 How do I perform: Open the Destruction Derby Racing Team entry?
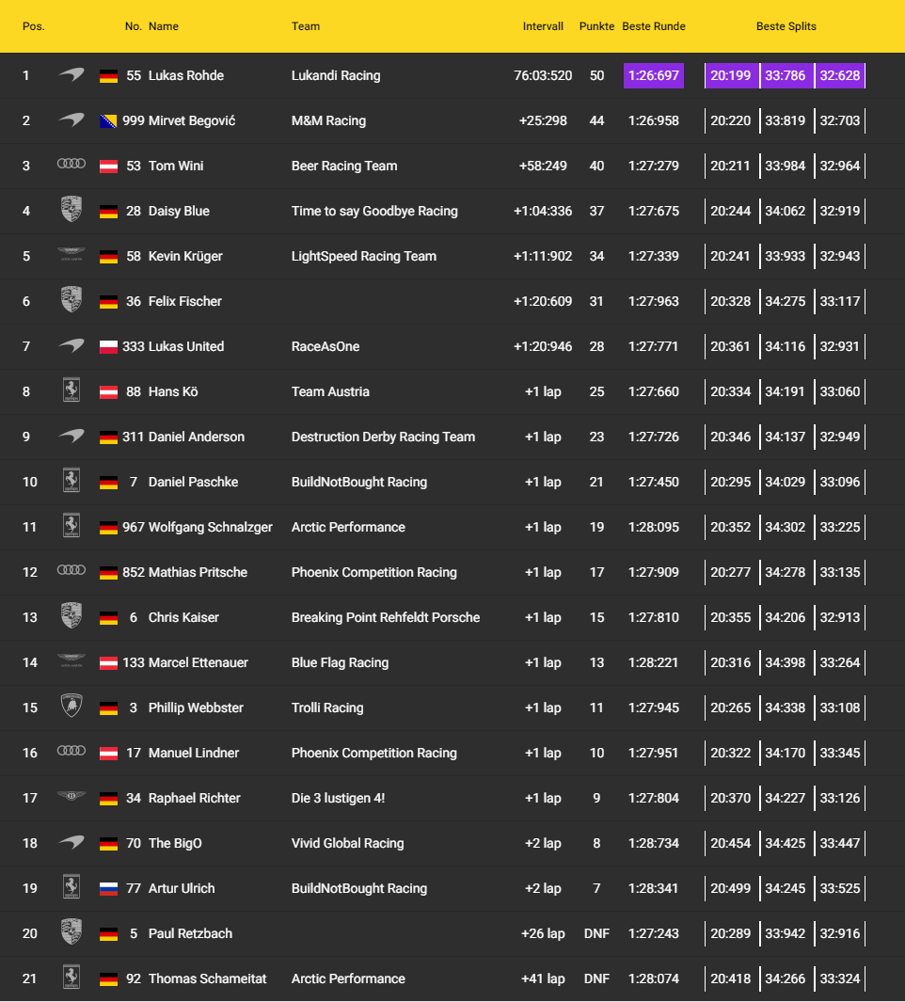383,437
